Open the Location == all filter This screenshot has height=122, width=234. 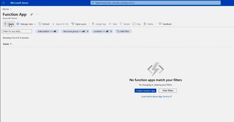(101, 31)
